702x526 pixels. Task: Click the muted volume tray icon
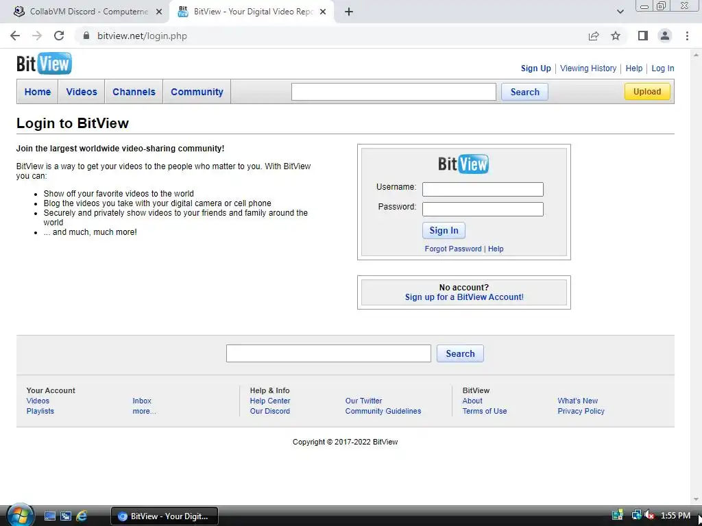[x=649, y=515]
